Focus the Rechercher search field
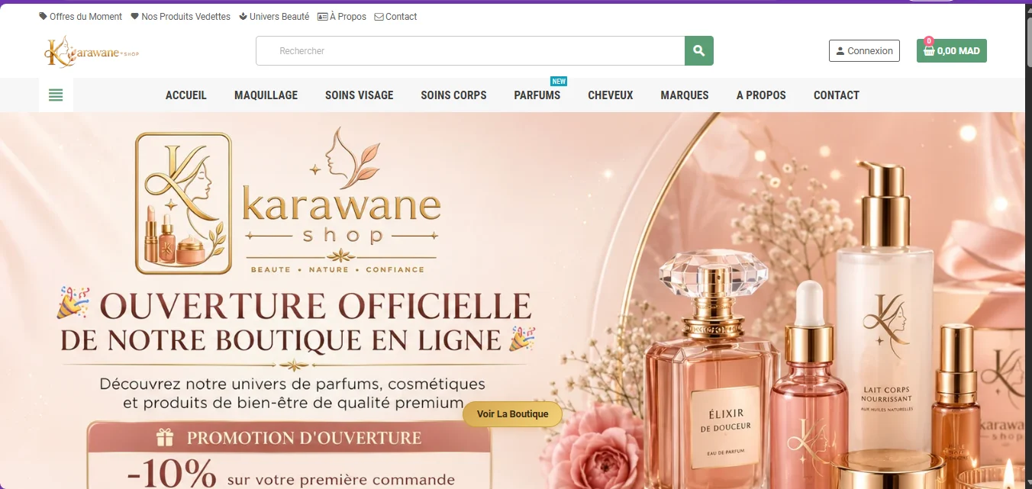 tap(470, 51)
